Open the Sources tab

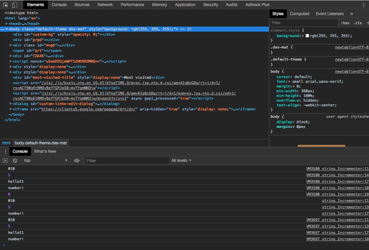click(x=82, y=5)
